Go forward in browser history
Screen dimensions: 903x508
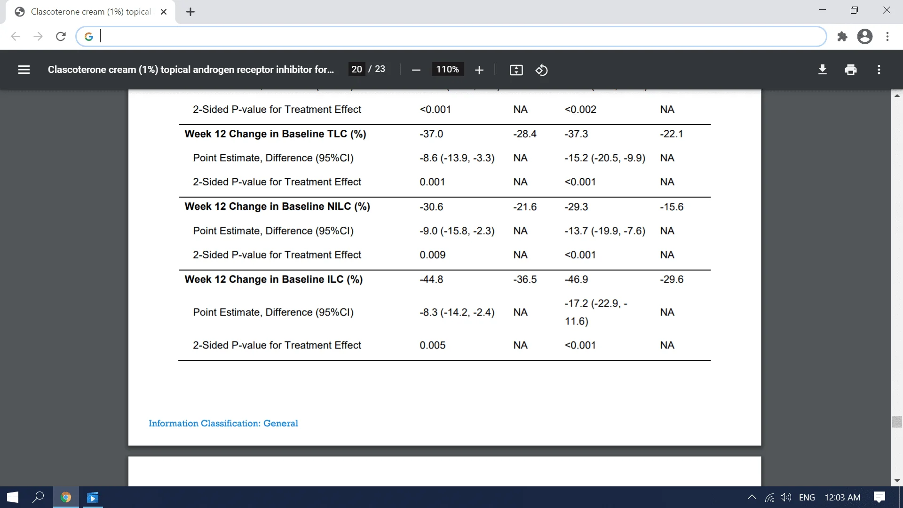pyautogui.click(x=38, y=36)
